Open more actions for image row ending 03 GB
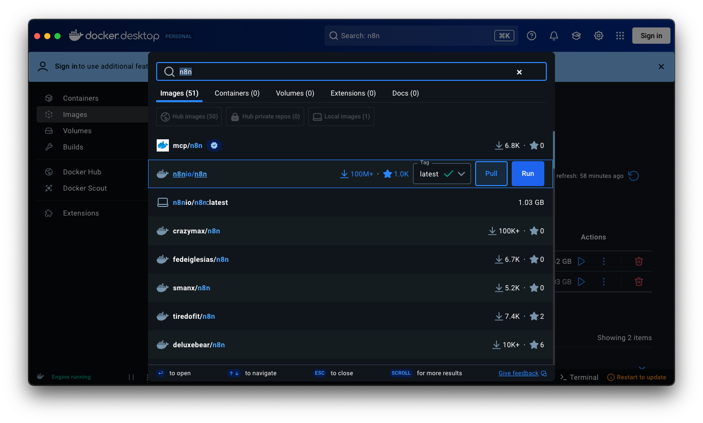This screenshot has width=703, height=423. click(604, 281)
